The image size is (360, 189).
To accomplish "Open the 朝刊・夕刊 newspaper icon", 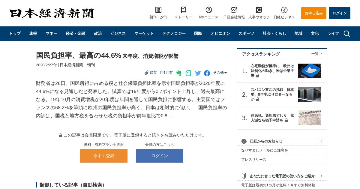I will 158,10.
